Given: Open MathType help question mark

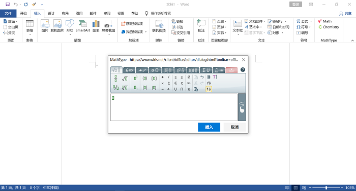Looking at the screenshot, I should click(x=243, y=70).
